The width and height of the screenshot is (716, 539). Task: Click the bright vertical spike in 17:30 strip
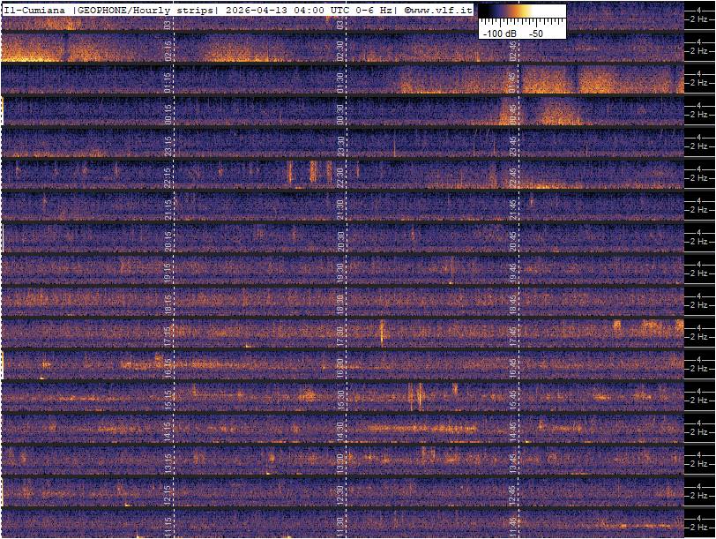pyautogui.click(x=382, y=333)
